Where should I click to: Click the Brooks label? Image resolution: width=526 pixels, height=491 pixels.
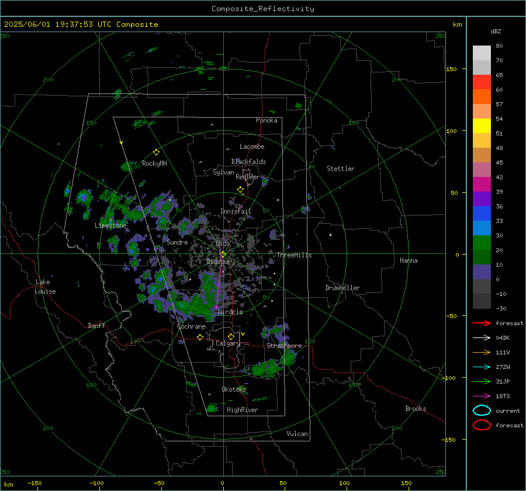[x=416, y=409]
